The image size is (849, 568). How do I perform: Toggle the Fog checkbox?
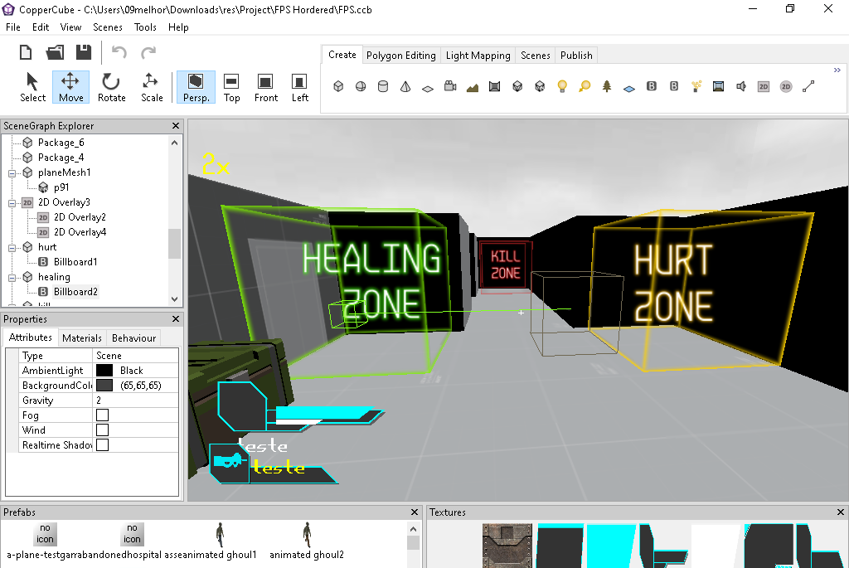click(x=102, y=415)
